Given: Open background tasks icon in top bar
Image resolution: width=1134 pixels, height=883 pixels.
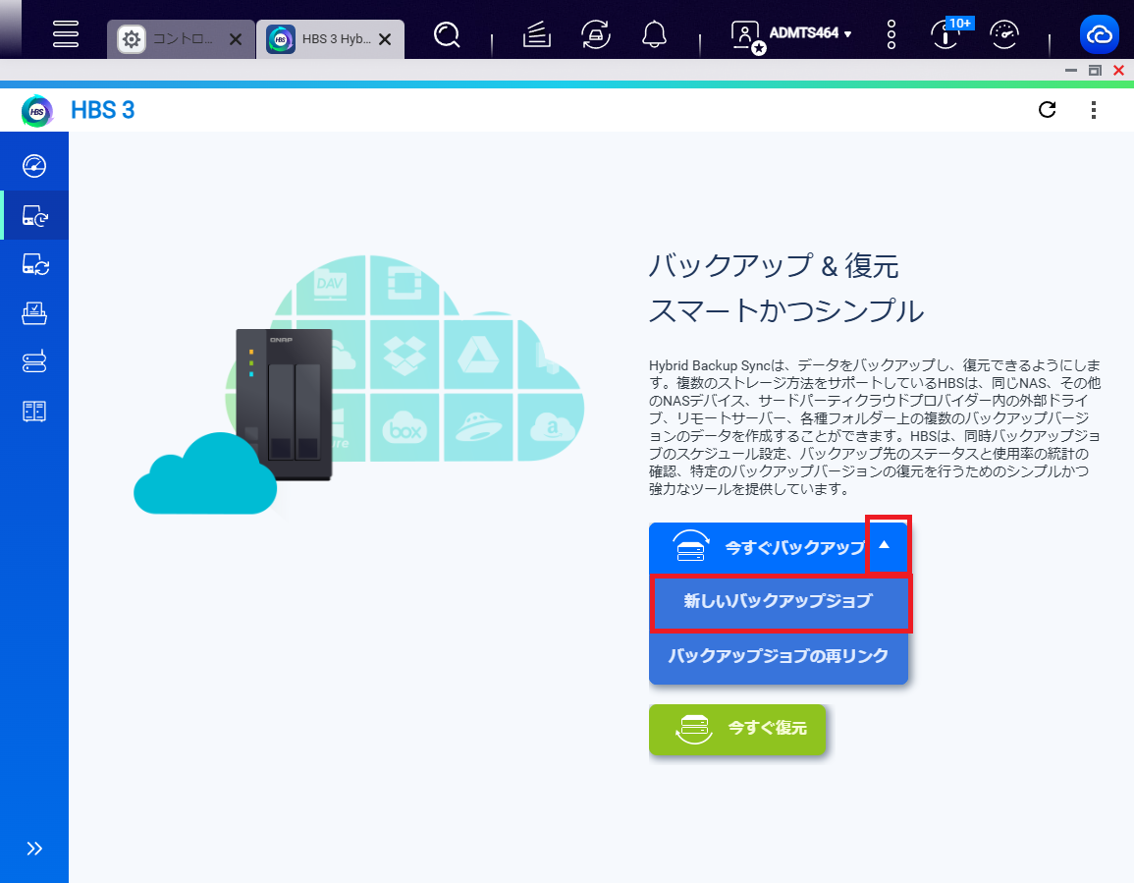Looking at the screenshot, I should pos(537,34).
